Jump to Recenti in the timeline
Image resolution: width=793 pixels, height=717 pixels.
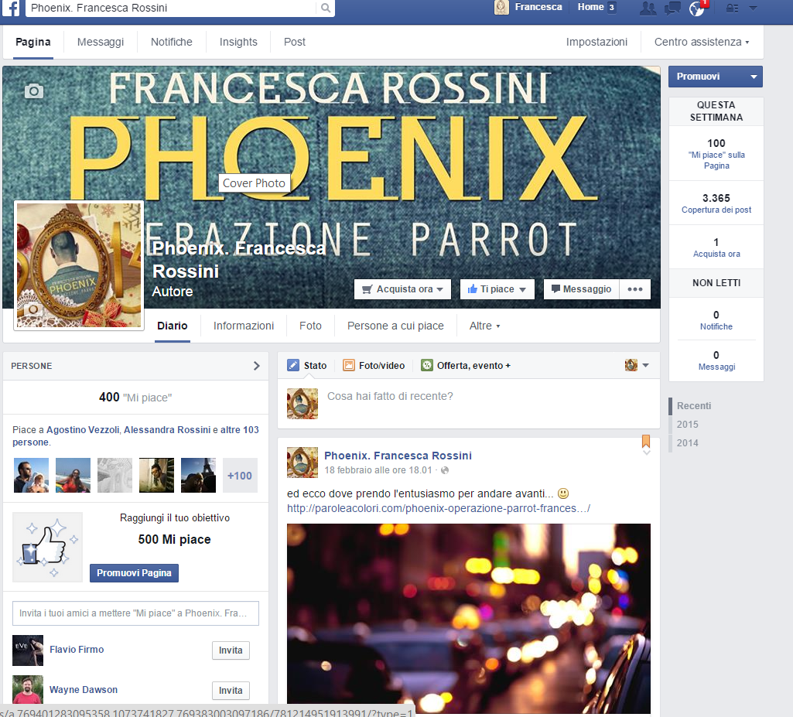tap(694, 406)
